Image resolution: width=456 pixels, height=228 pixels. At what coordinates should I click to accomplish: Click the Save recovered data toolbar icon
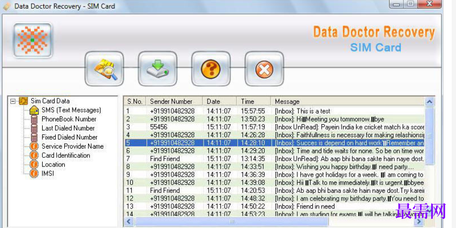158,69
